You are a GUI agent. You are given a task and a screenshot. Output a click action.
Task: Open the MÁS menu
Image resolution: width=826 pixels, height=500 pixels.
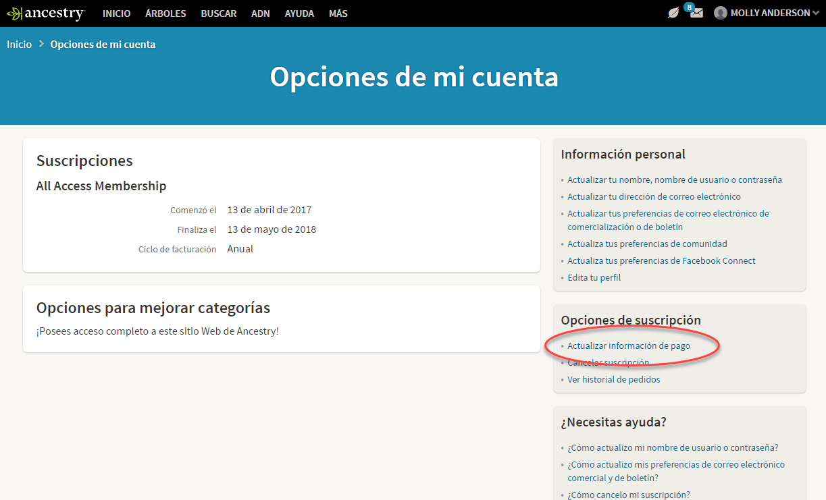click(x=338, y=13)
